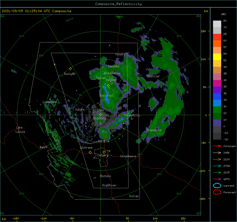Click the RedDeer city label
The width and height of the screenshot is (237, 222).
pos(112,80)
